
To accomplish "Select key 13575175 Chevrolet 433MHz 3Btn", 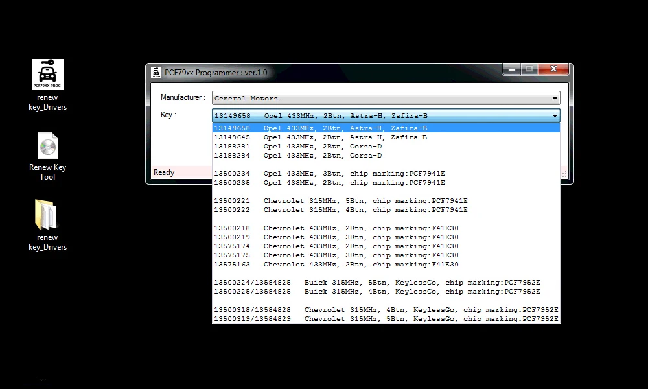I will (386, 255).
